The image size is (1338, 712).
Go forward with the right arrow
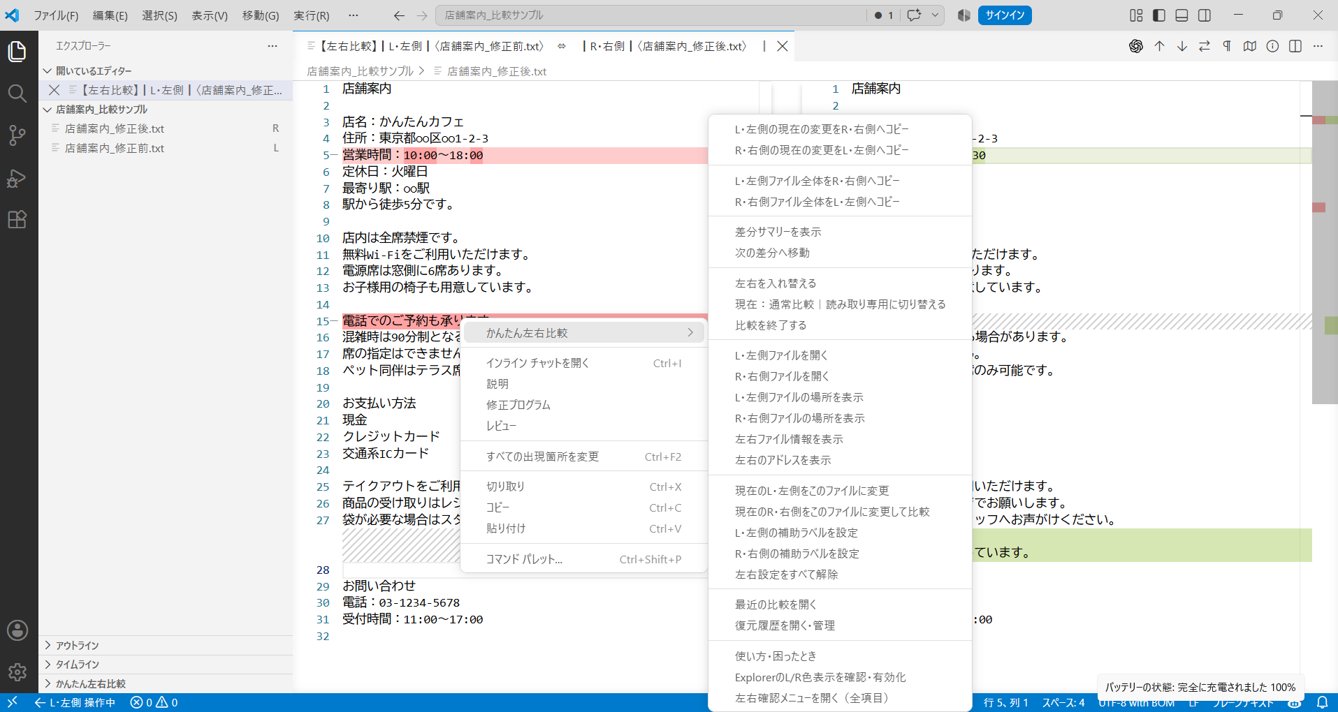point(422,15)
